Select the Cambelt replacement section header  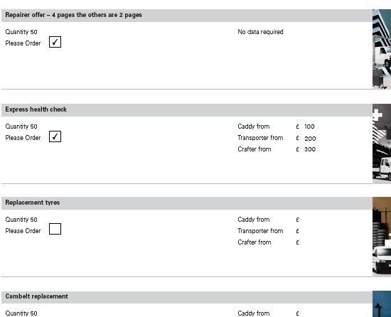point(187,297)
